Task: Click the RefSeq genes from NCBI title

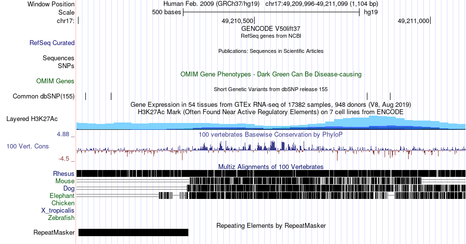Action: tap(271, 36)
